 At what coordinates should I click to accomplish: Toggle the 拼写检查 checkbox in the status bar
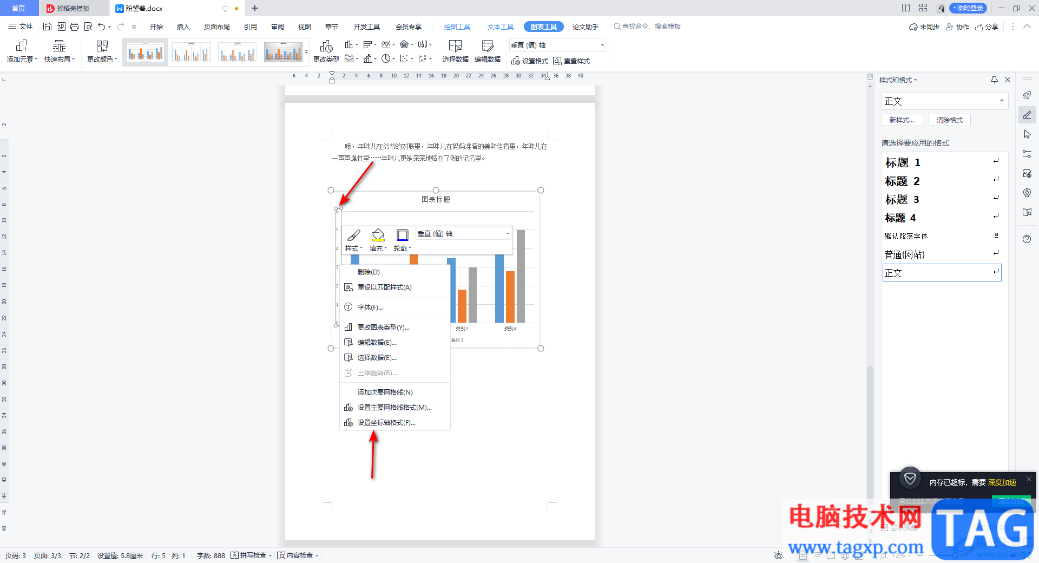[234, 555]
